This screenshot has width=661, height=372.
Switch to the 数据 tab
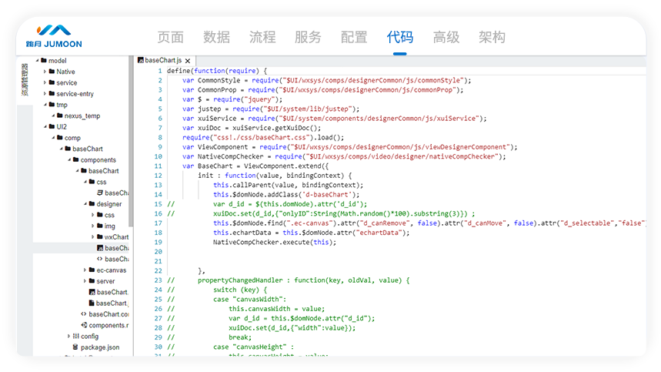(x=216, y=37)
